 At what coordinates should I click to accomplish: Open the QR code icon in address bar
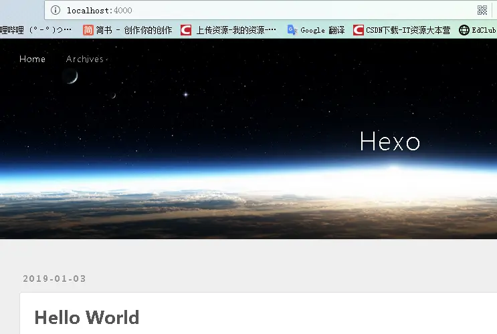[x=482, y=10]
